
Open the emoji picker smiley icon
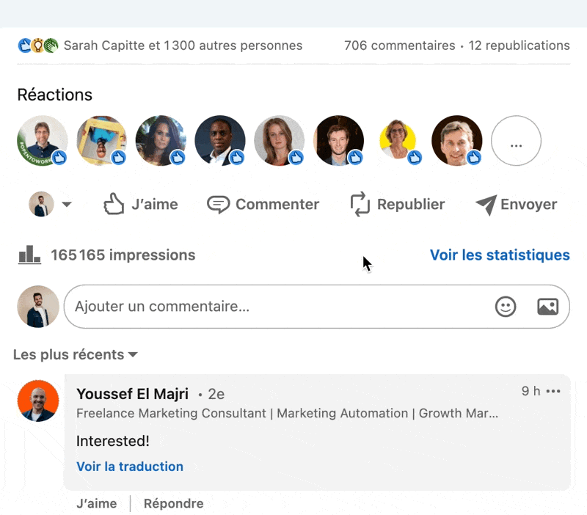coord(506,307)
